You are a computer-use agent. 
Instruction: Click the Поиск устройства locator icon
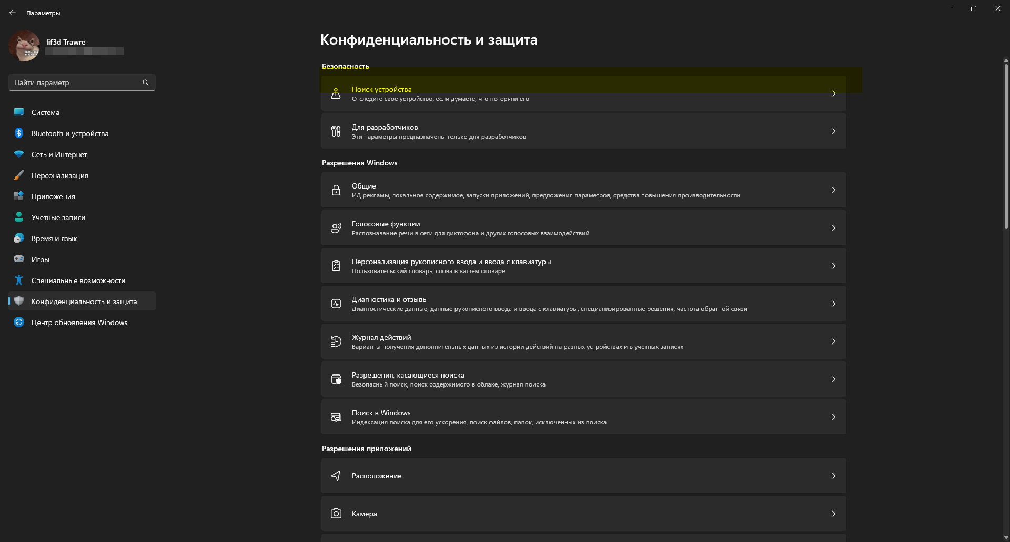(336, 93)
